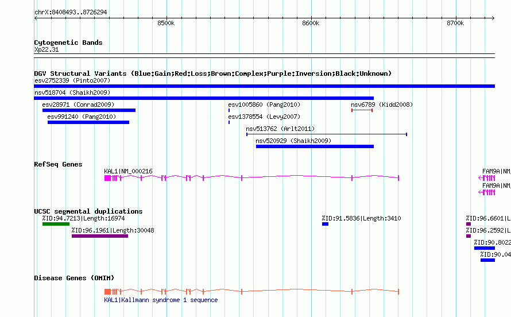This screenshot has height=317, width=511.
Task: Click the upper FAM9A RefSeq gene glyph
Action: (486, 178)
